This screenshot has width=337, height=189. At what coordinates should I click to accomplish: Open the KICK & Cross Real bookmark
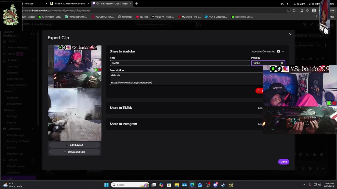click(216, 17)
